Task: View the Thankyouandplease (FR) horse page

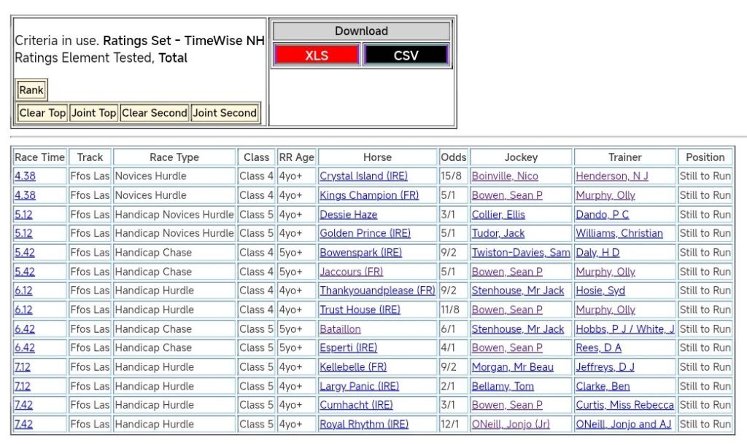Action: coord(377,291)
